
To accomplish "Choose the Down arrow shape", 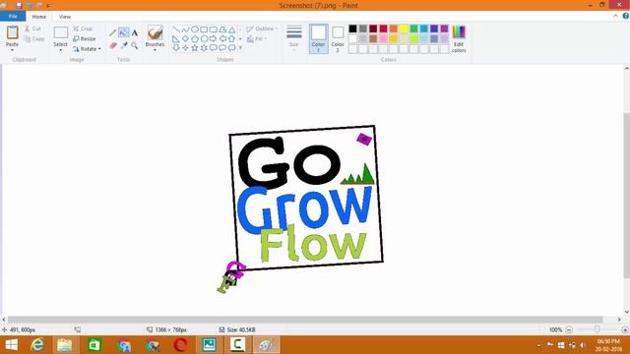I will pos(176,48).
